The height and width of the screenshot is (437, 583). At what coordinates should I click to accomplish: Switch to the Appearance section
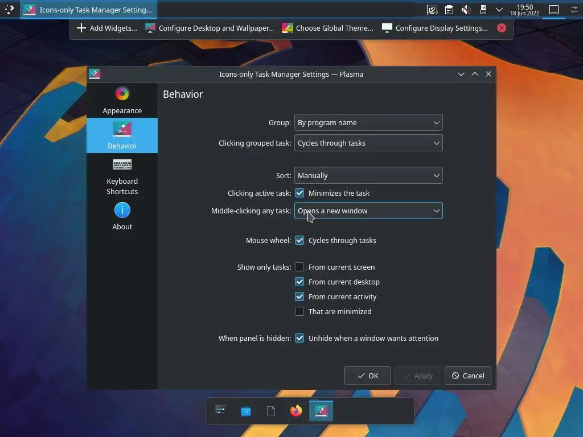point(122,100)
